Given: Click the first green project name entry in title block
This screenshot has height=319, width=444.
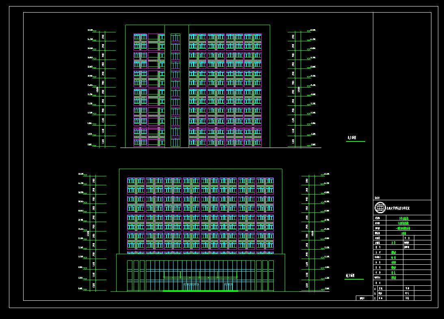Looking at the screenshot, I should [404, 218].
